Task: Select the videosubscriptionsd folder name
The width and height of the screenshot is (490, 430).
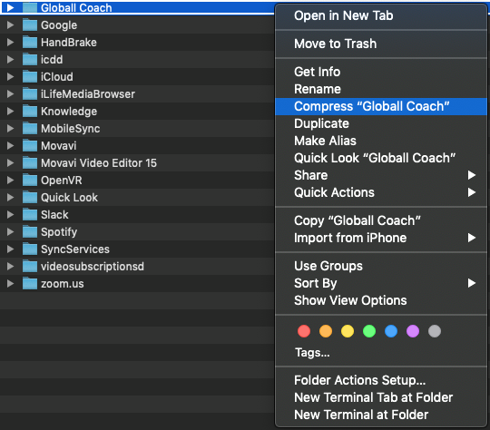Action: [x=93, y=266]
